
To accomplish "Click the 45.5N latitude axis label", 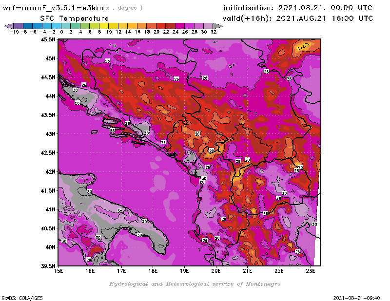I will pos(48,39).
